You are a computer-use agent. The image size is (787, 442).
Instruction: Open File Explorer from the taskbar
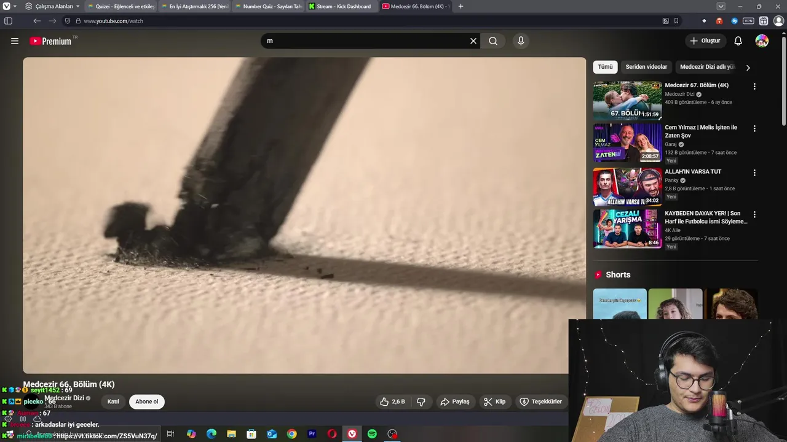pyautogui.click(x=231, y=434)
